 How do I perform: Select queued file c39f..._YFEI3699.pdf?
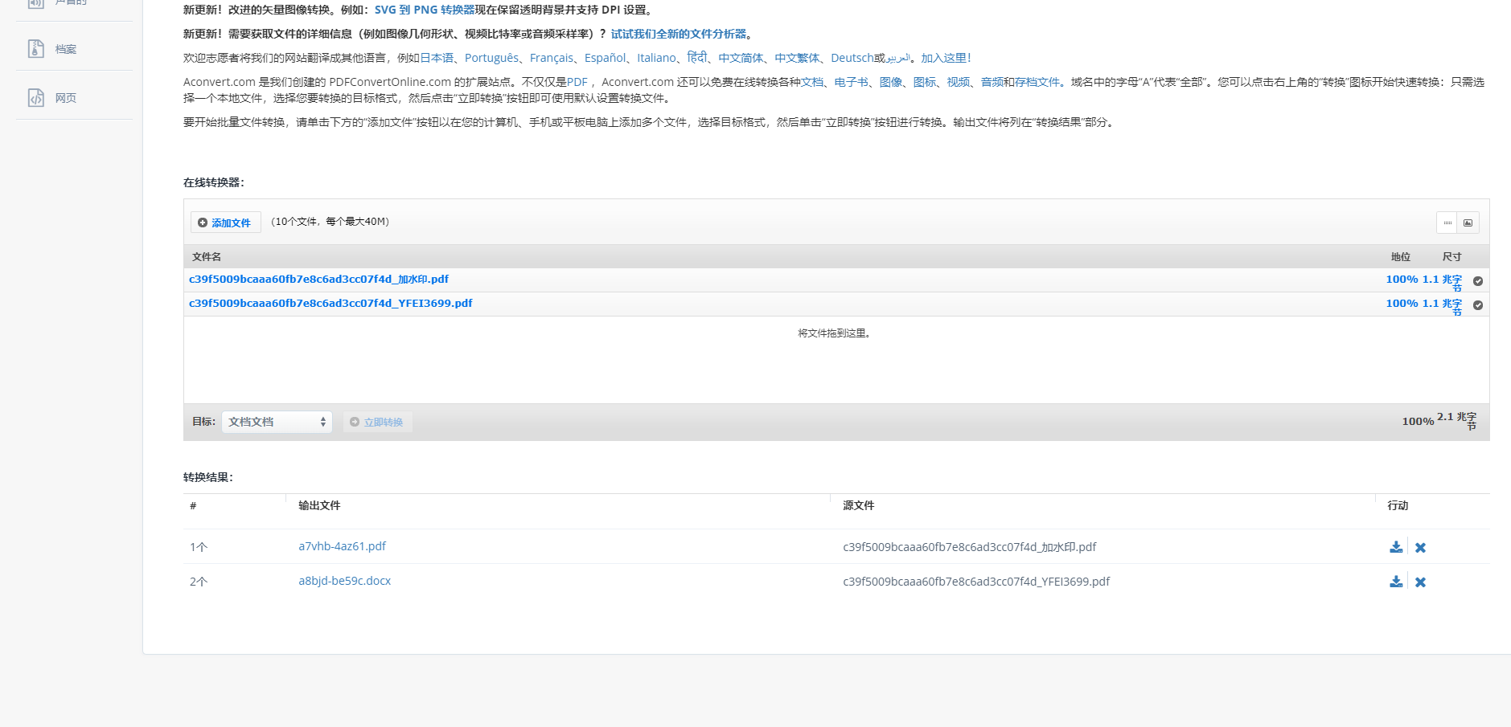point(331,304)
